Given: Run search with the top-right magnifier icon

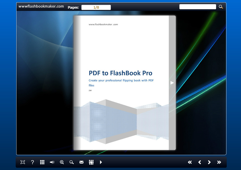Looking at the screenshot, I should [x=221, y=7].
